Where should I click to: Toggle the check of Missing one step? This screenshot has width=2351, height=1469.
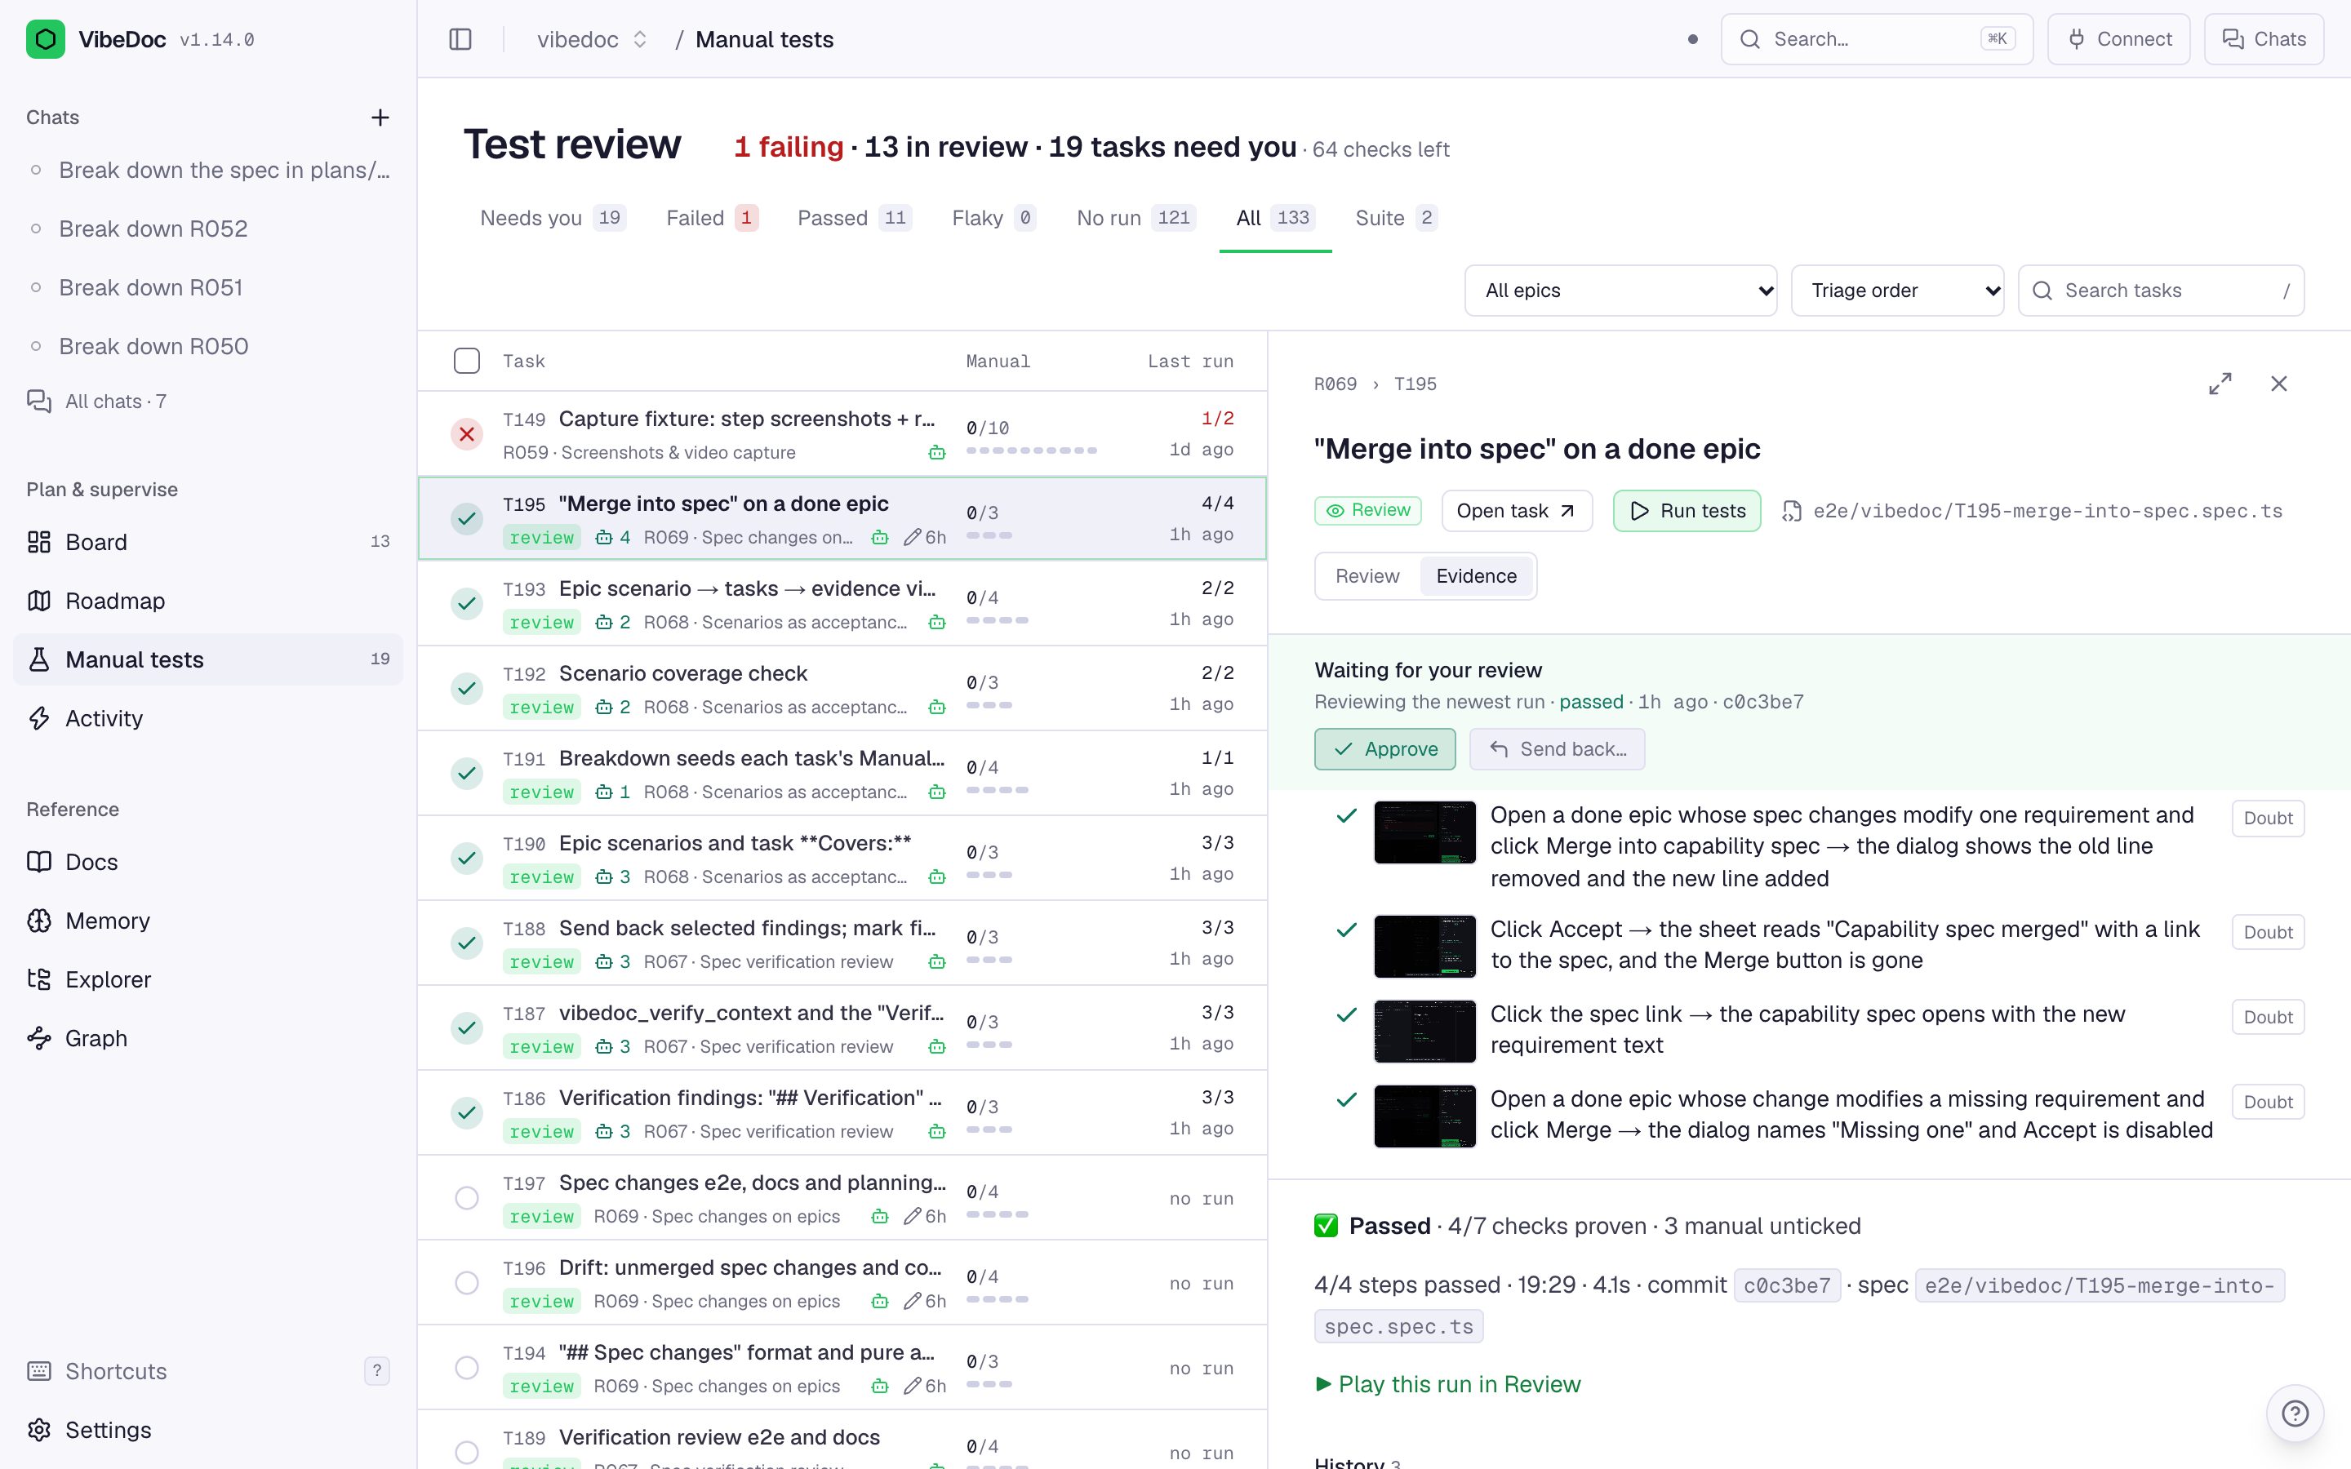click(x=1346, y=1100)
